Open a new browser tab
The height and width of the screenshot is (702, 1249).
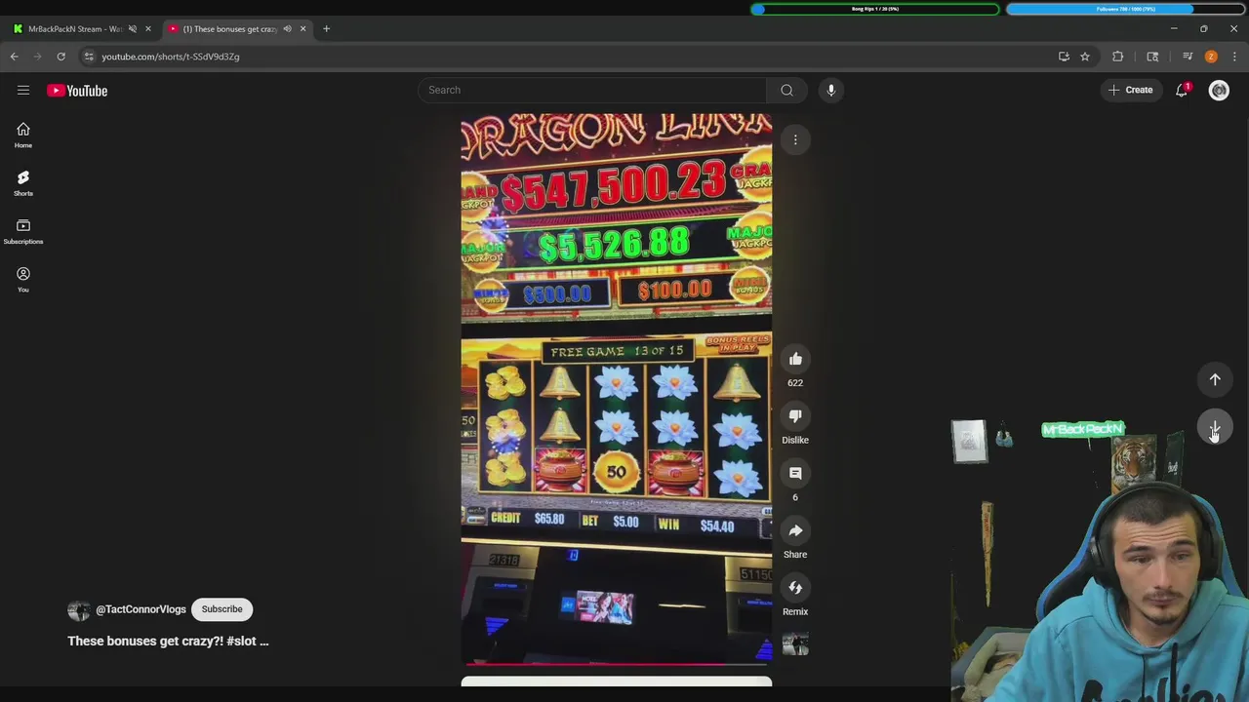pos(326,28)
